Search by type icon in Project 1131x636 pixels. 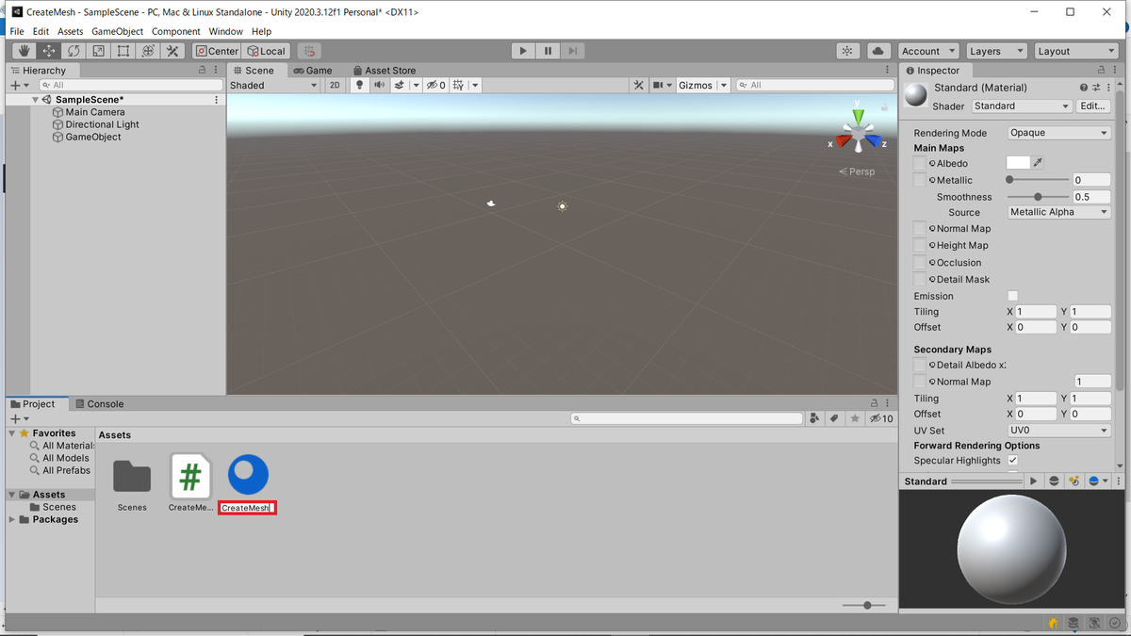point(814,418)
